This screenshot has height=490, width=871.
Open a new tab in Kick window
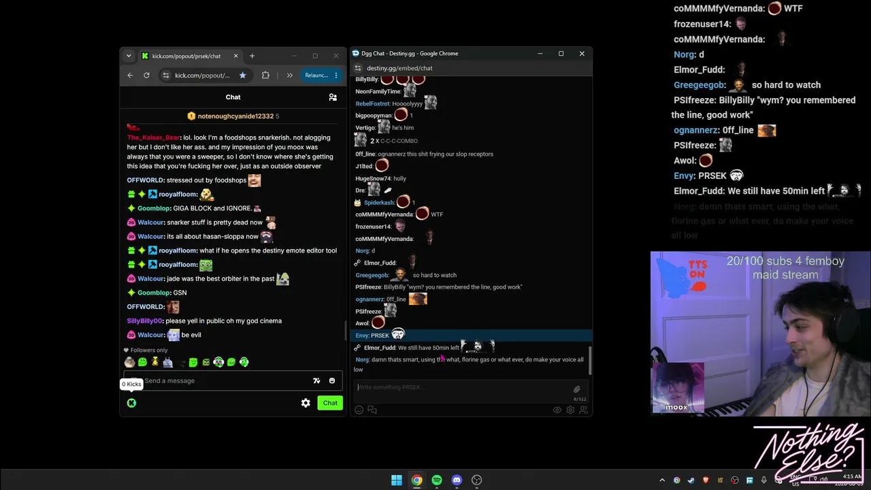(252, 56)
